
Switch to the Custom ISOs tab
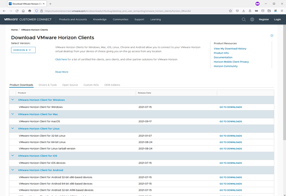pyautogui.click(x=91, y=85)
